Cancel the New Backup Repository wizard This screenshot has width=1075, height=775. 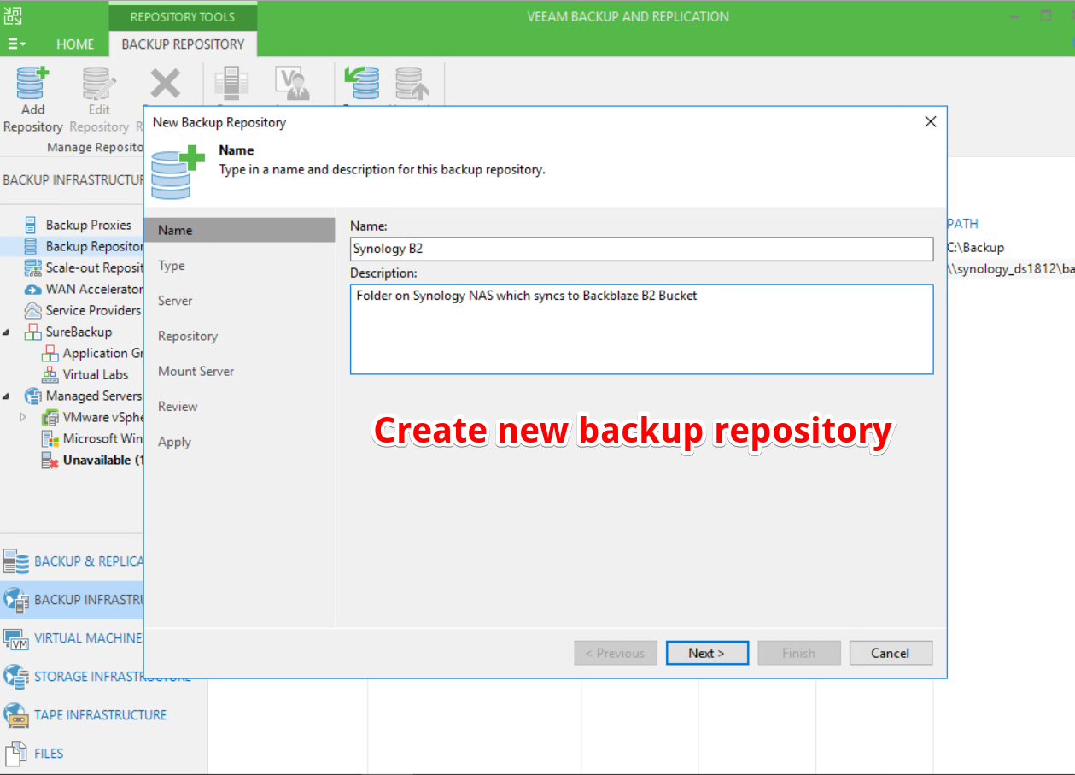(891, 653)
